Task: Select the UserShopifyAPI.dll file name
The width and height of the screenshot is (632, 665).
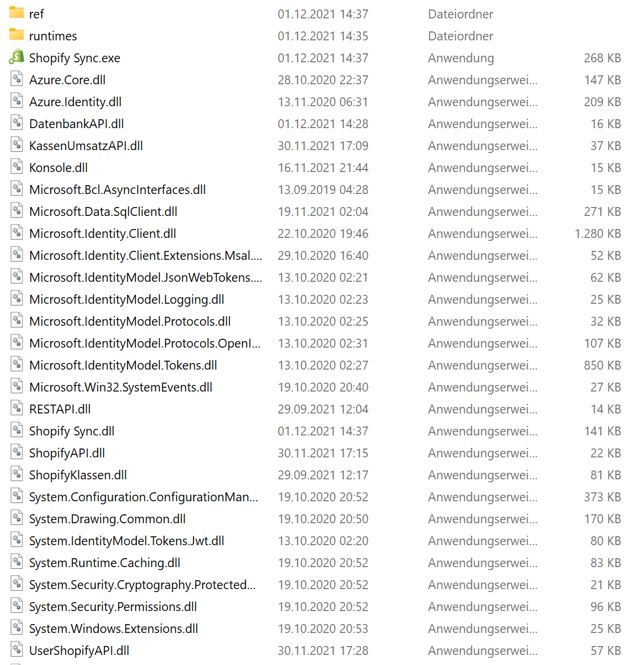Action: pyautogui.click(x=80, y=651)
